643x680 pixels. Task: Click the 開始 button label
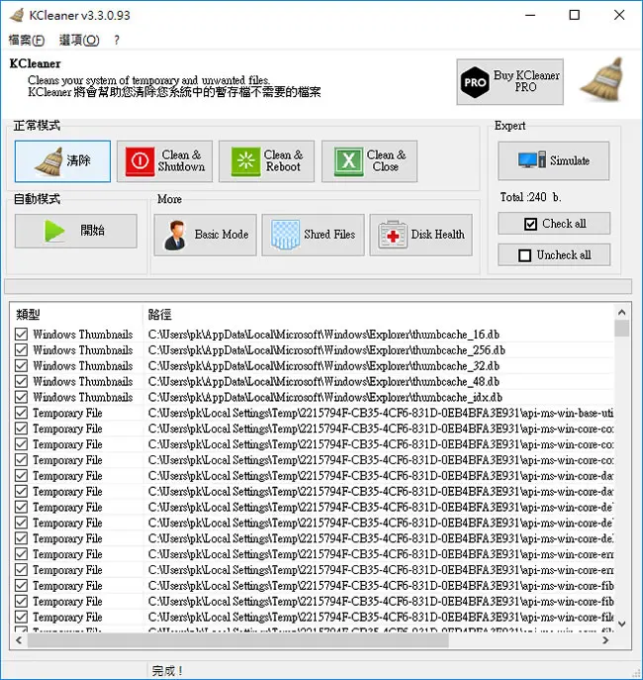(92, 231)
